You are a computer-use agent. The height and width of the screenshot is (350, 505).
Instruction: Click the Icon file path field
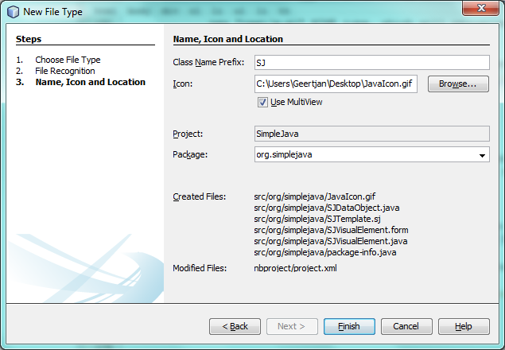[335, 84]
